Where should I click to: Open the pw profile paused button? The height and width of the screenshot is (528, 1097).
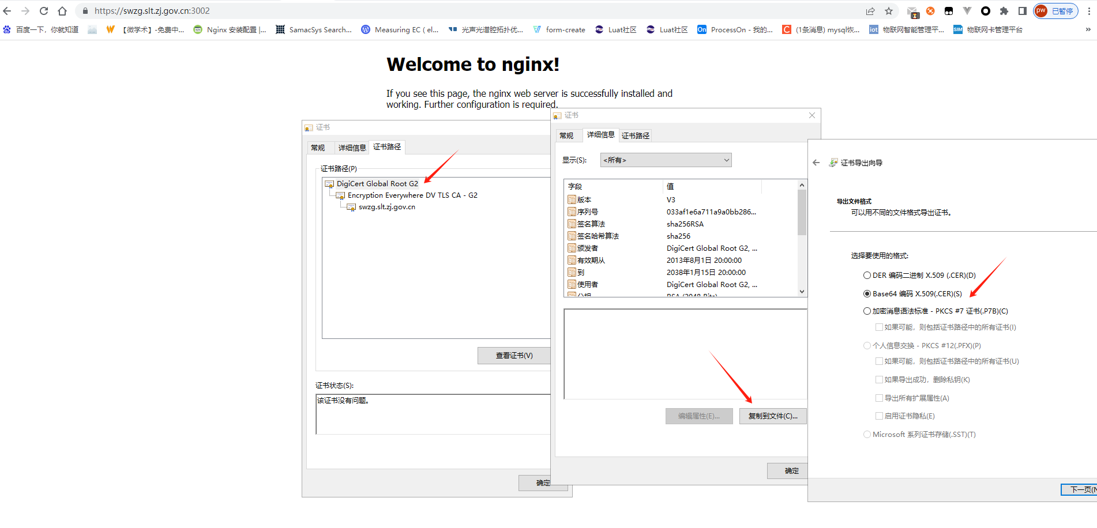[1056, 11]
